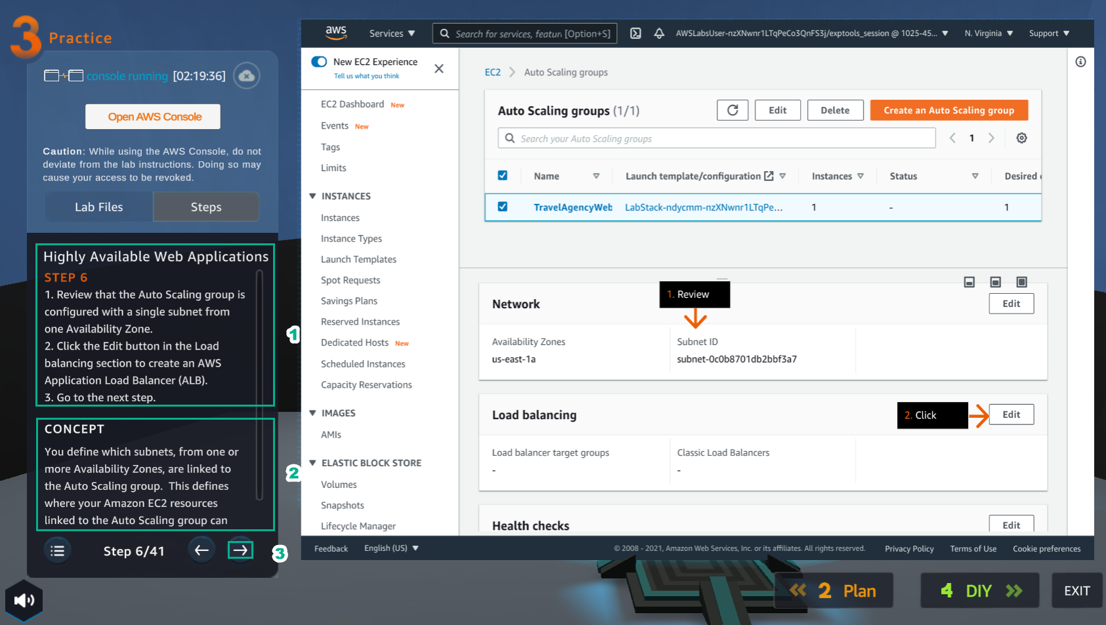The height and width of the screenshot is (625, 1106).
Task: Click the Search your Auto Scaling groups field
Action: 717,138
